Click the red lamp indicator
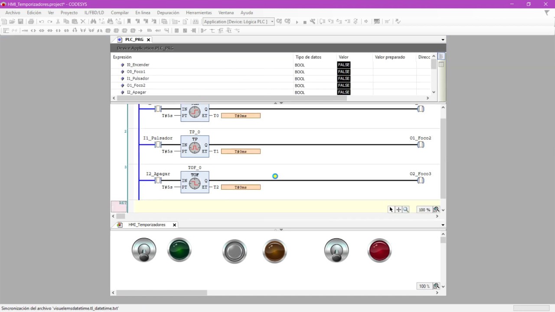 tap(379, 250)
